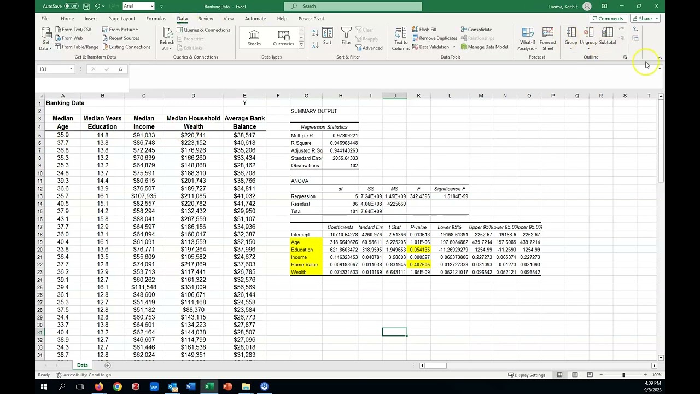700x394 pixels.
Task: Expand What-If Analysis menu
Action: 528,39
